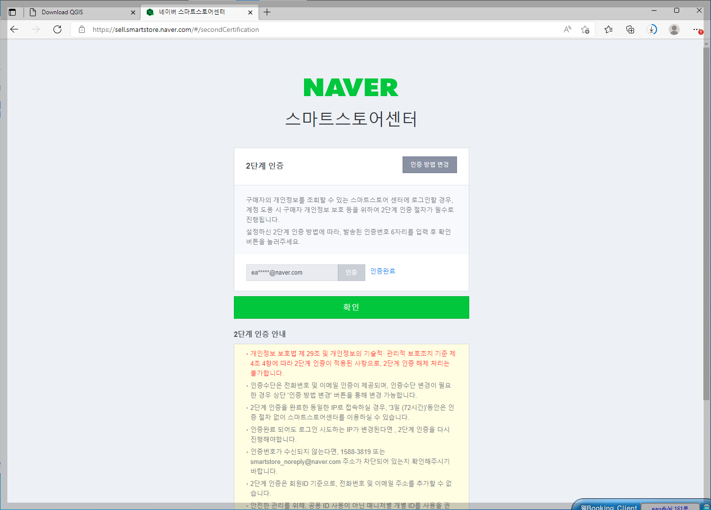Click the page vertical scrollbar
This screenshot has width=711, height=510.
(707, 223)
